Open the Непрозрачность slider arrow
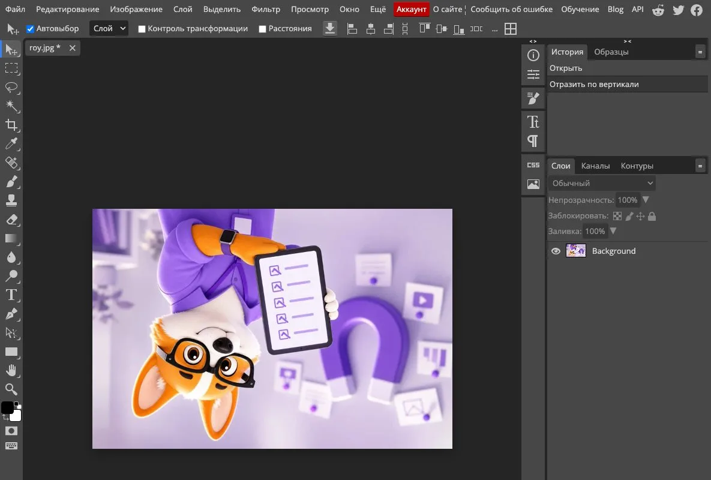Viewport: 711px width, 480px height. click(x=646, y=200)
